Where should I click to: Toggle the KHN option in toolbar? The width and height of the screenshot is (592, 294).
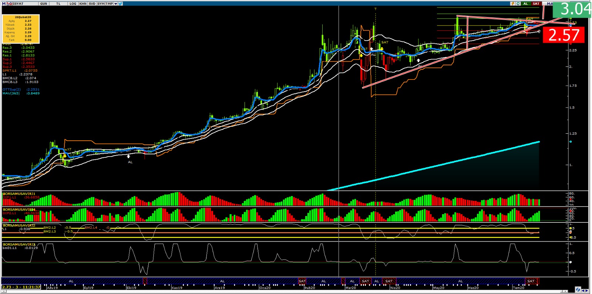coord(83,4)
